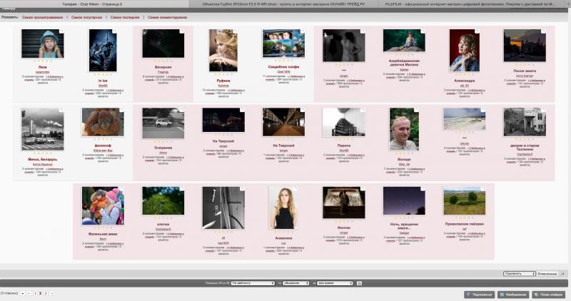Screen dimensions: 571x301
Task: Tick the select box on Вечерняя photo
Action: [182, 31]
